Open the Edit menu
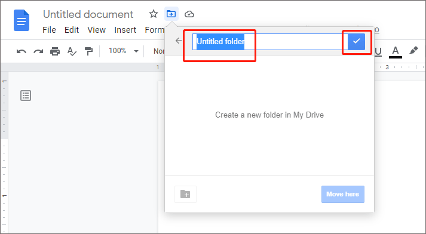The width and height of the screenshot is (426, 234). pyautogui.click(x=72, y=30)
